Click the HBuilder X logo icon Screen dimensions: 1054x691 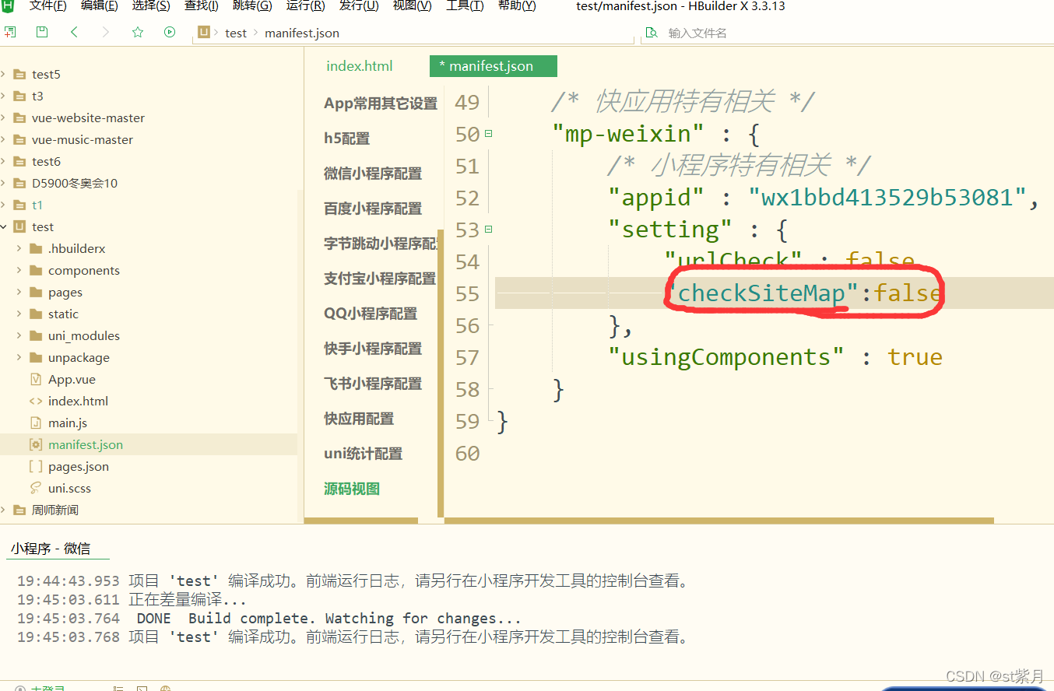7,6
